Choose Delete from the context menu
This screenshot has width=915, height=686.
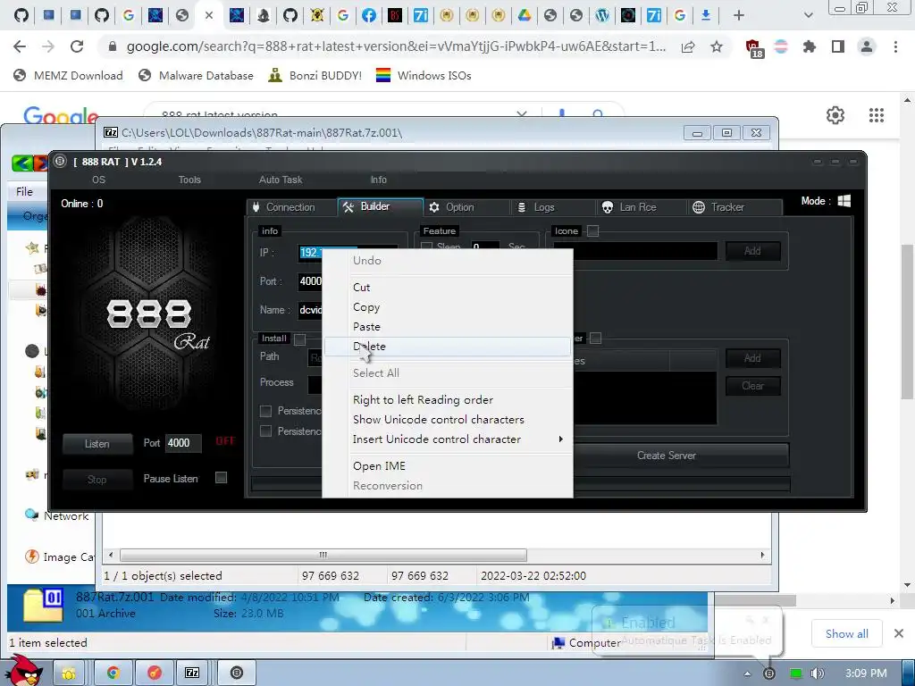[448, 347]
